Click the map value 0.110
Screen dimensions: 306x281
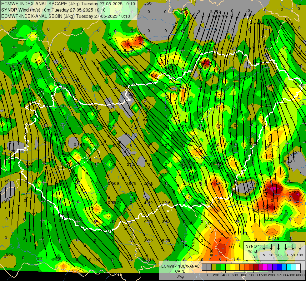tap(95, 260)
